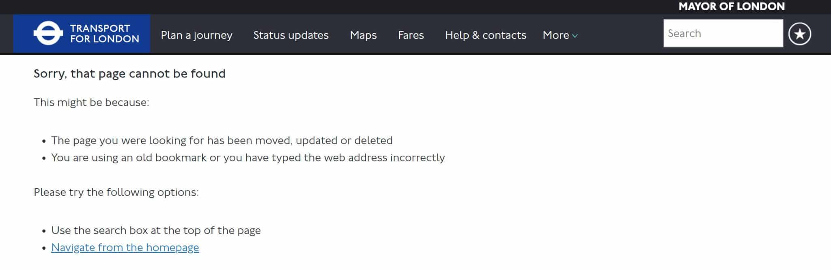Open the Maps section

(363, 35)
